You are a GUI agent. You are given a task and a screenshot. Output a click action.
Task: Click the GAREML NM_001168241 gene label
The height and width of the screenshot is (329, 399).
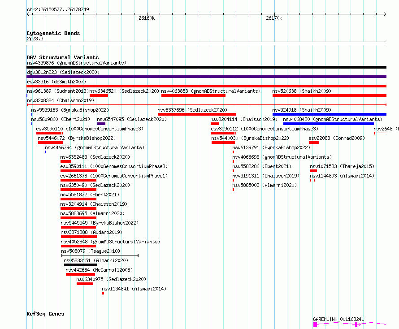pyautogui.click(x=338, y=319)
